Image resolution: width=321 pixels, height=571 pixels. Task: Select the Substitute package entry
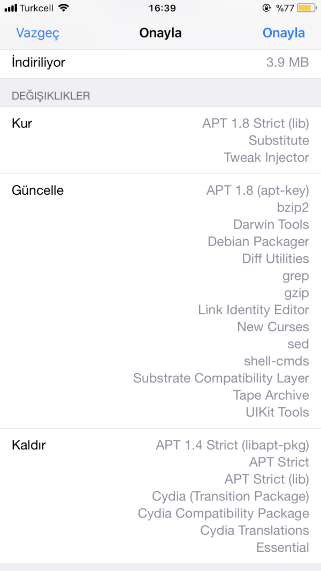point(279,140)
